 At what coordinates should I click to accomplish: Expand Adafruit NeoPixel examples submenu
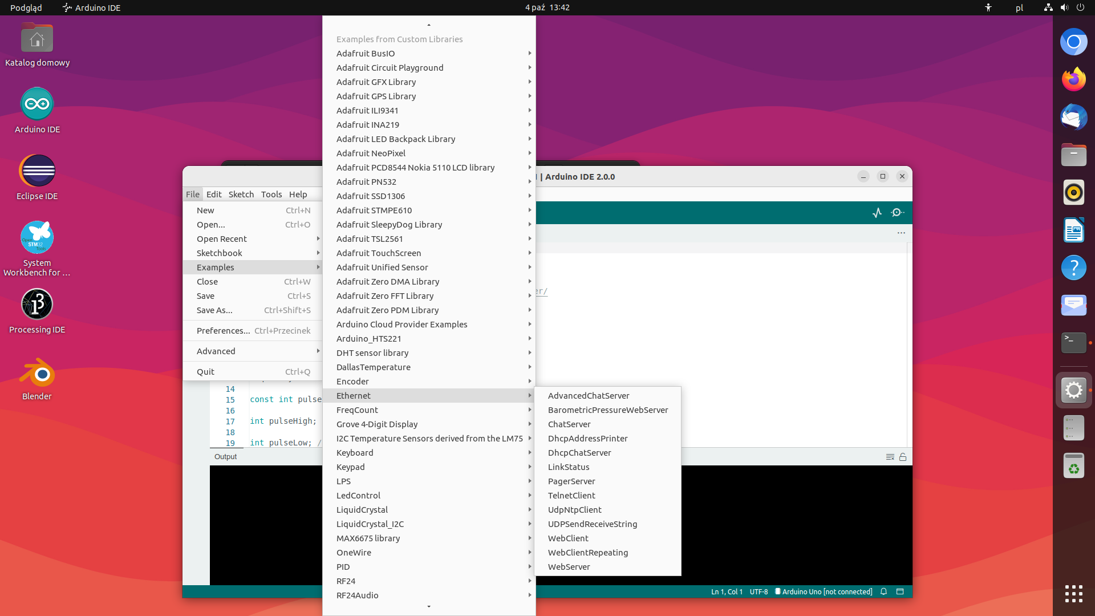(429, 153)
